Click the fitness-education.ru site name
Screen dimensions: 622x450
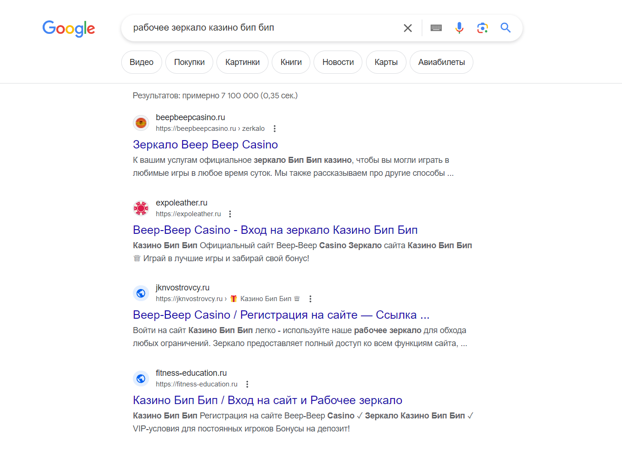191,373
